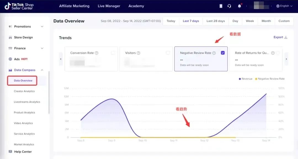Open Affiliate Marketing in top menu
This screenshot has width=298, height=159.
[74, 6]
